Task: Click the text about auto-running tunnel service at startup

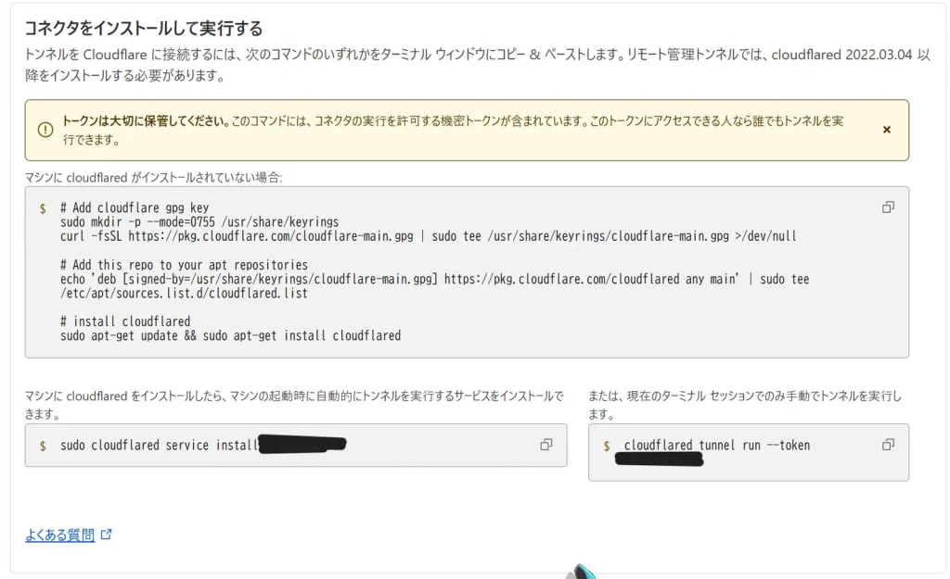Action: pyautogui.click(x=294, y=406)
